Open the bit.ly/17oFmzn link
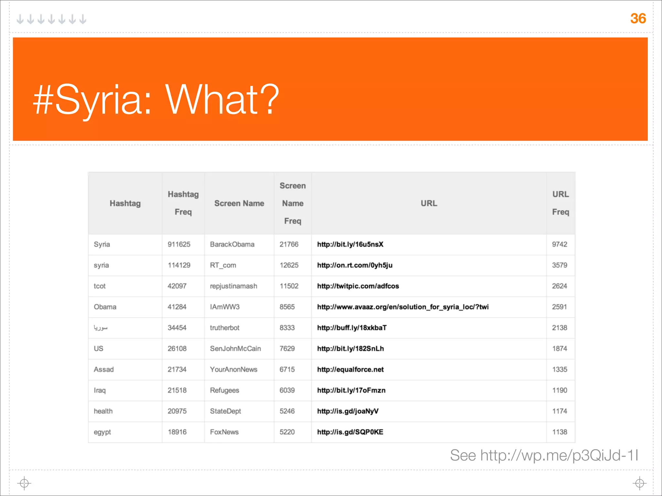The image size is (662, 496). click(x=351, y=390)
